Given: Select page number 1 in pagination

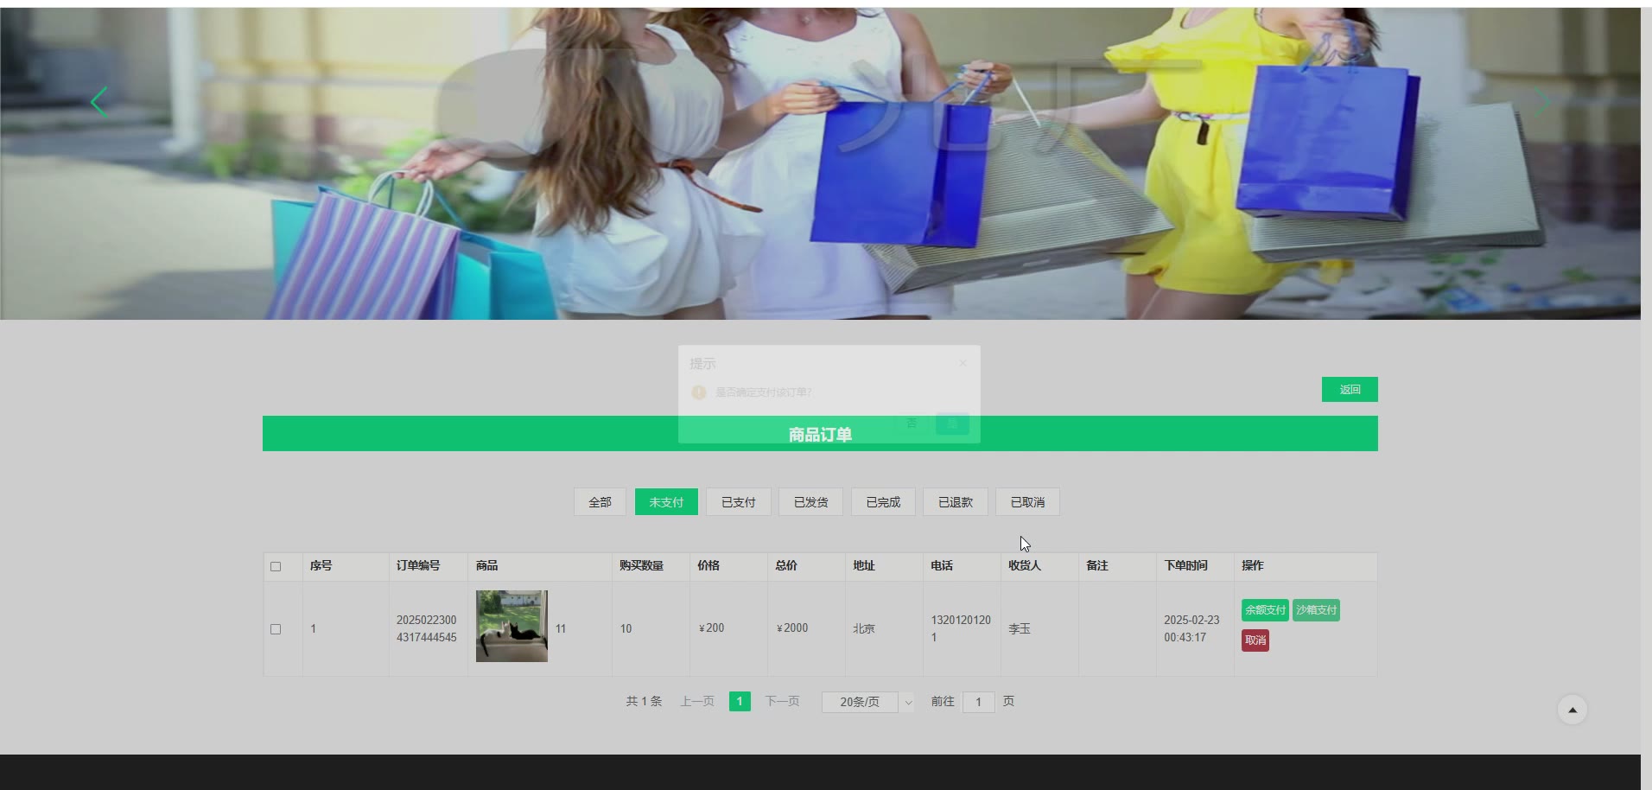Looking at the screenshot, I should [x=740, y=702].
